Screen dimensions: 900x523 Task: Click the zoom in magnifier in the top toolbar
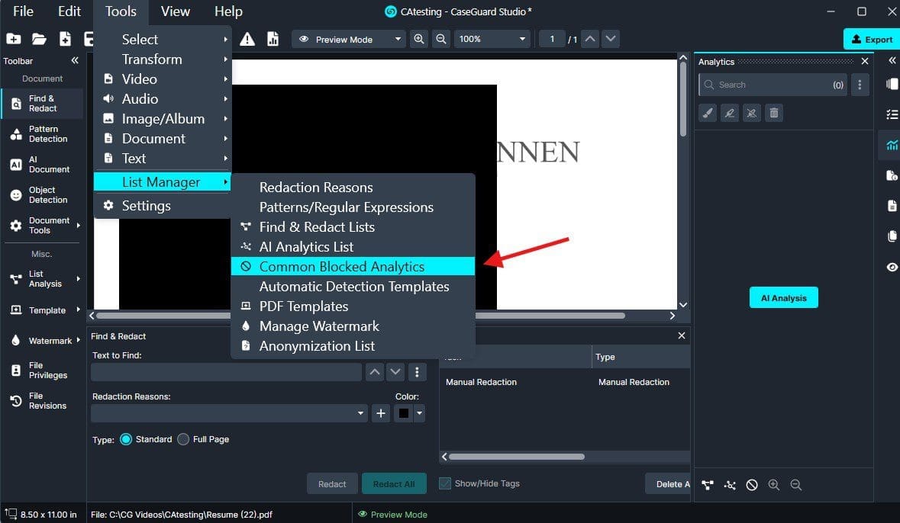point(418,39)
